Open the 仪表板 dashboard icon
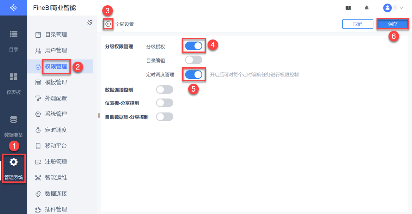 pyautogui.click(x=14, y=77)
